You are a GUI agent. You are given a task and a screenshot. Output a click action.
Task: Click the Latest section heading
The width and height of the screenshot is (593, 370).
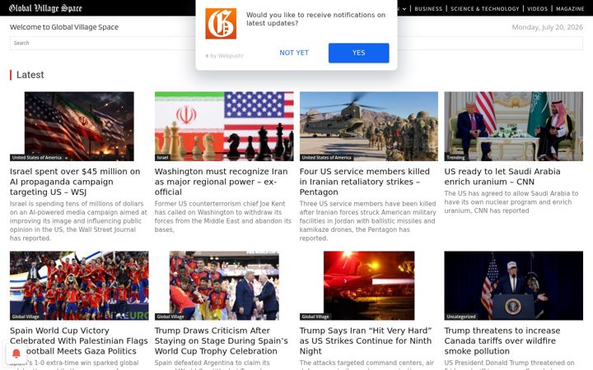30,75
